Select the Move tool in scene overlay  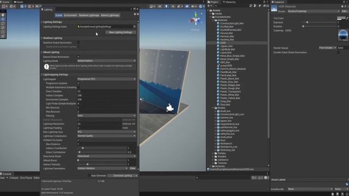point(3,20)
